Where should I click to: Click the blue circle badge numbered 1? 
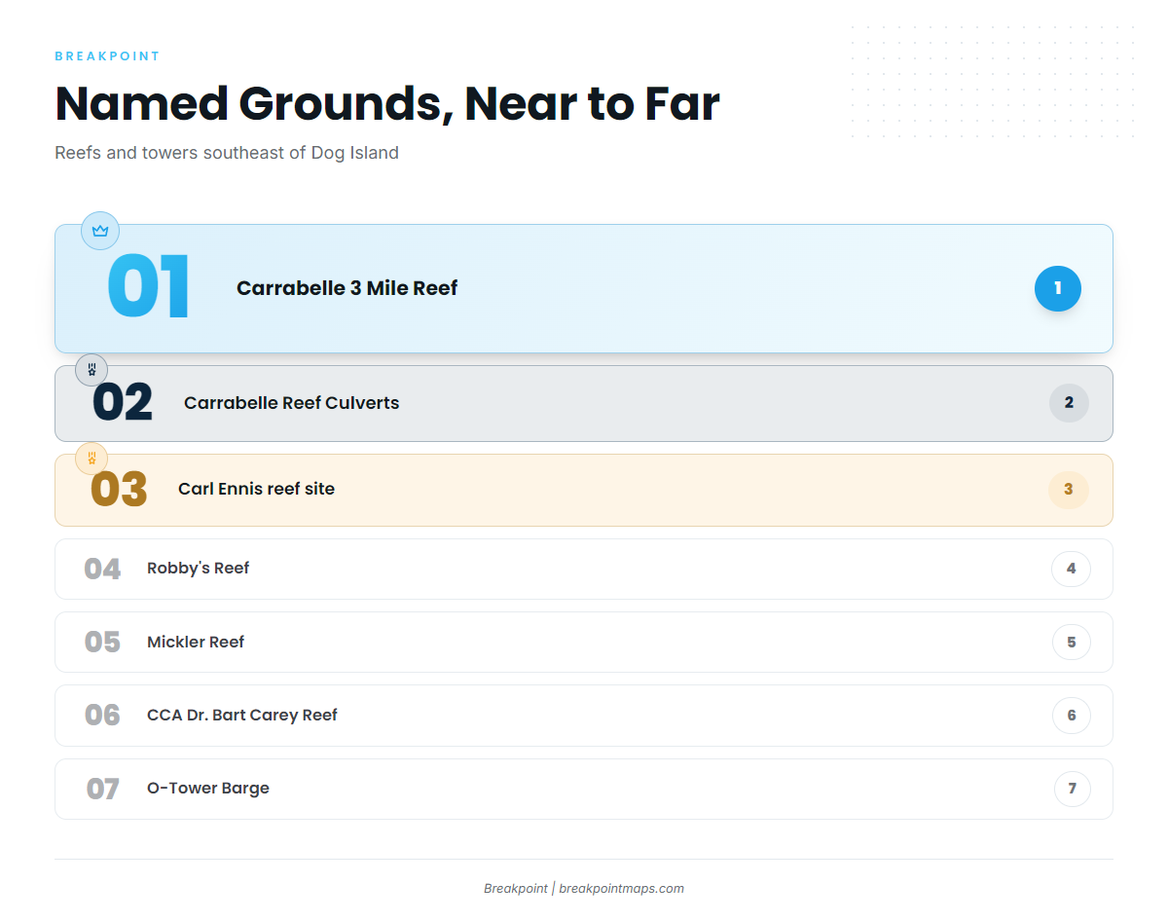(x=1058, y=288)
